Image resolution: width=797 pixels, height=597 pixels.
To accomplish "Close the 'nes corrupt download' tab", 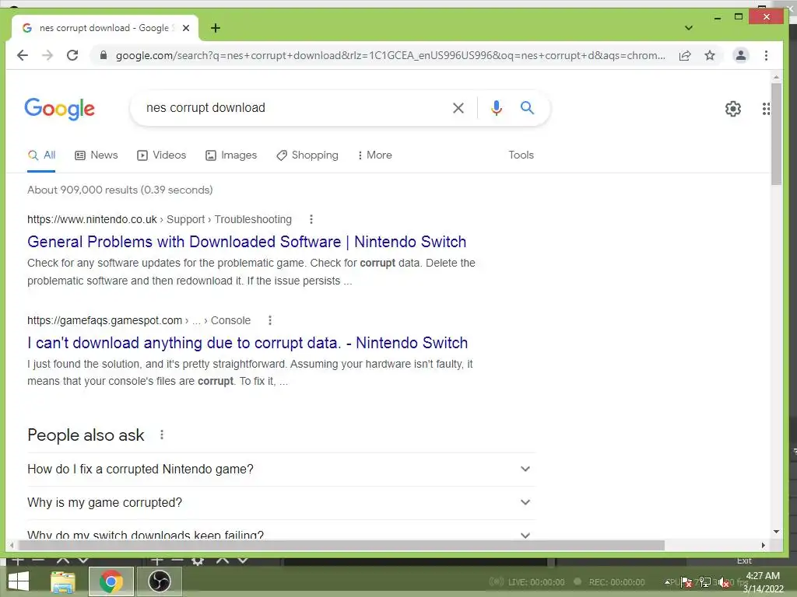I will [x=186, y=28].
